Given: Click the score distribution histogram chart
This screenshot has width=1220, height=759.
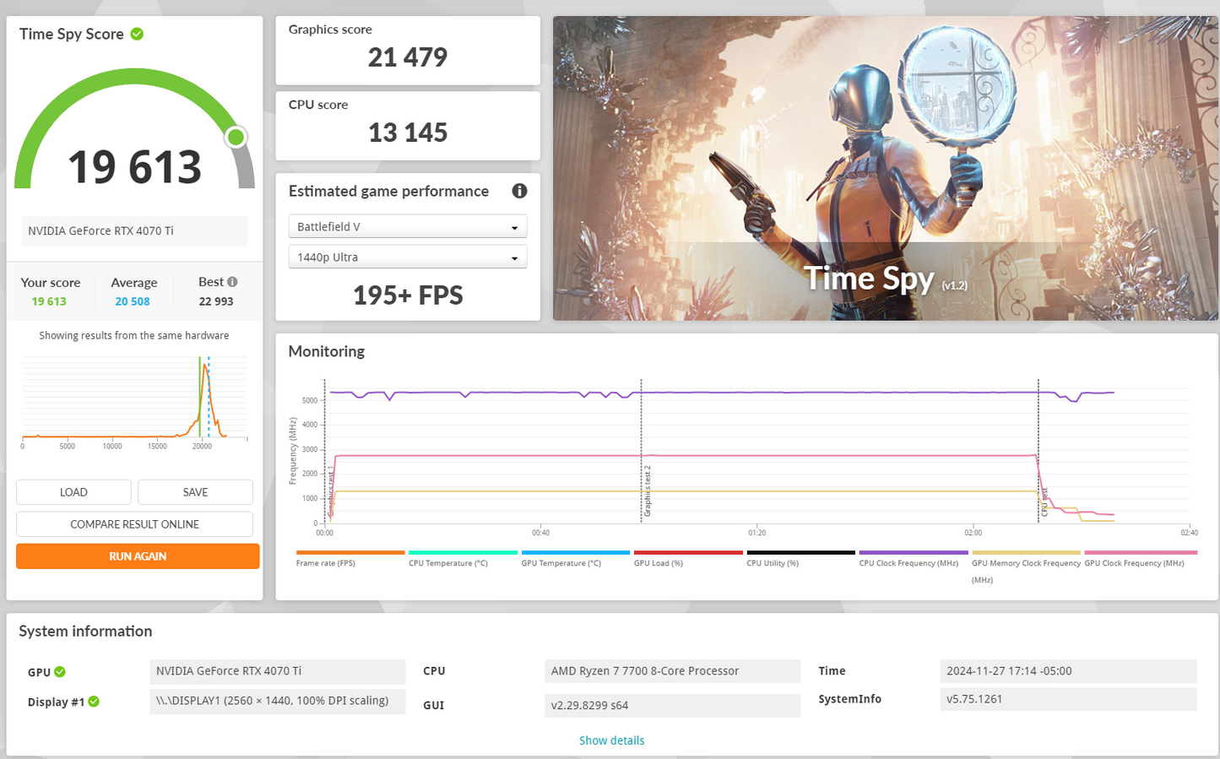Looking at the screenshot, I should point(134,401).
